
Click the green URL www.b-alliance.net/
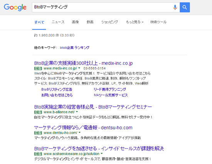click(59, 112)
